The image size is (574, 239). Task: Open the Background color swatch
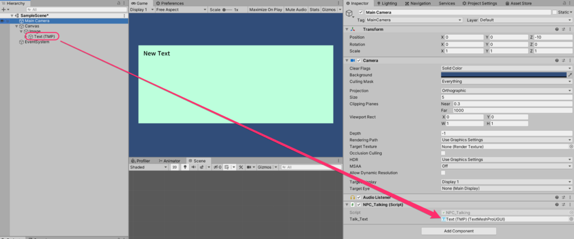(503, 75)
